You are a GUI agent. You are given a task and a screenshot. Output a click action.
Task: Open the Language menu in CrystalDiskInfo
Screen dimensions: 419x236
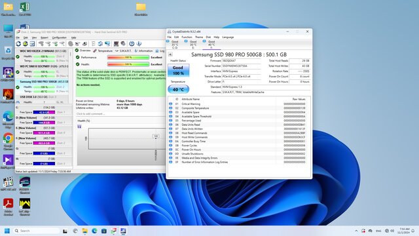pyautogui.click(x=228, y=37)
